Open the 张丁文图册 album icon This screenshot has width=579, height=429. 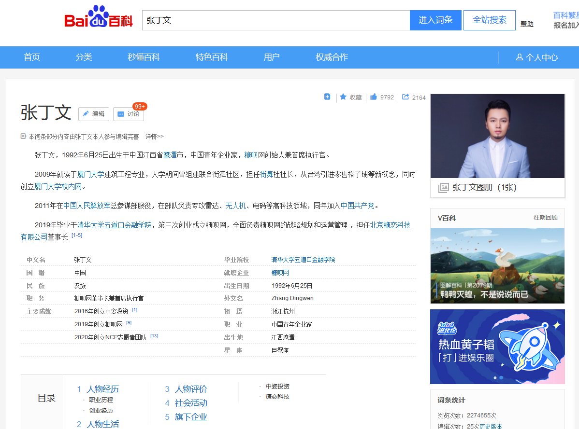[444, 188]
